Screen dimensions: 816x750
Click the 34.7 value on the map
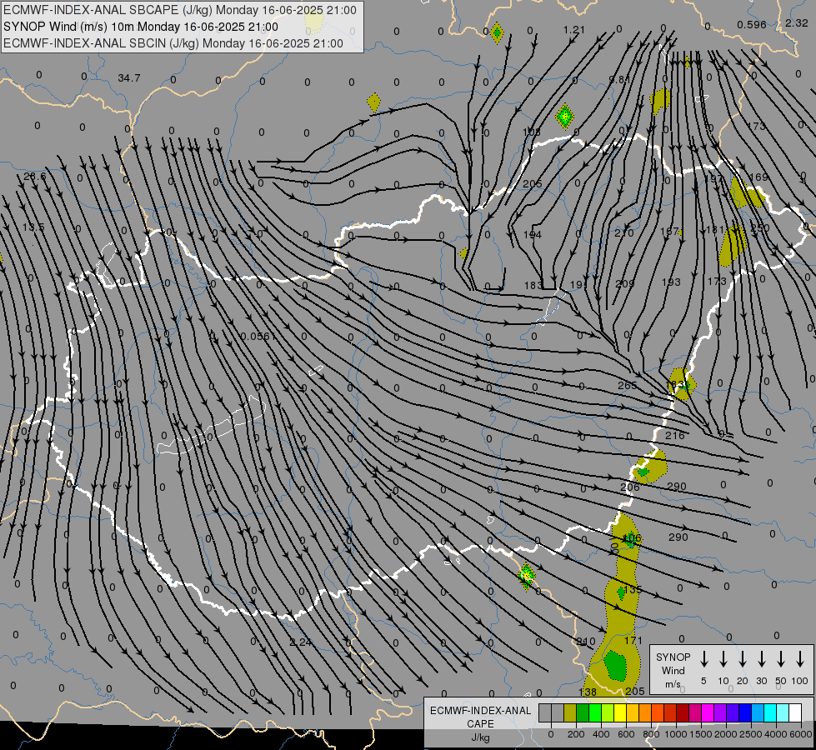pyautogui.click(x=129, y=78)
